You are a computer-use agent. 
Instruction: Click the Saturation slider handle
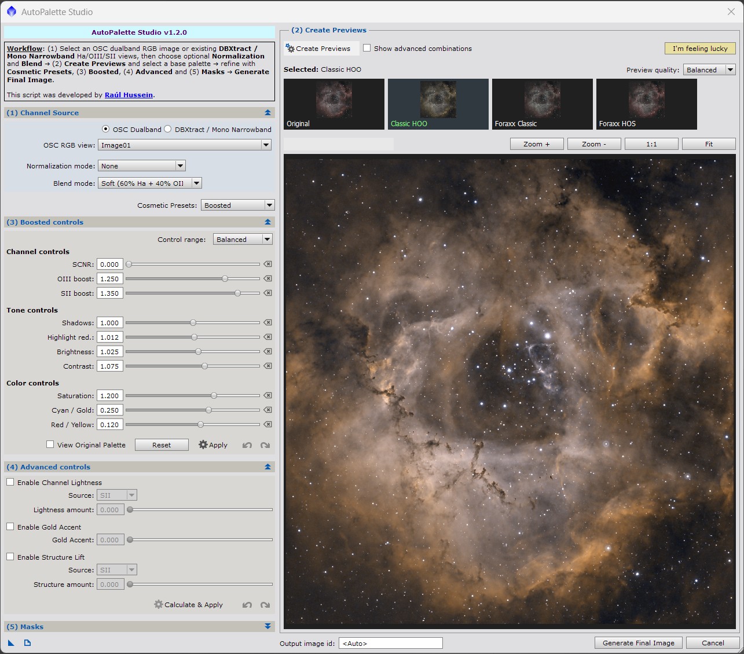pyautogui.click(x=214, y=395)
